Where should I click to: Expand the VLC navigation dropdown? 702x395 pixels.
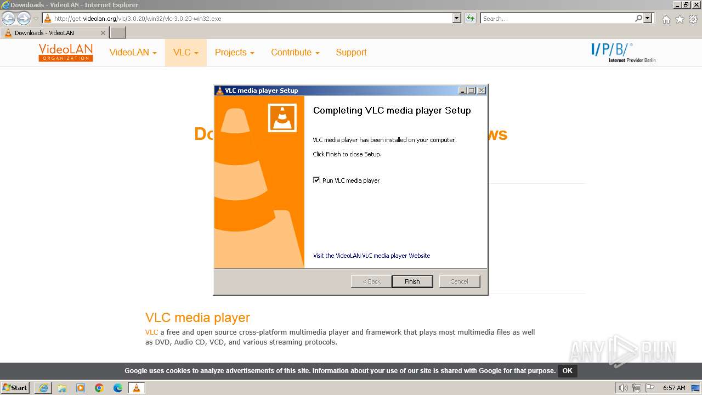186,53
